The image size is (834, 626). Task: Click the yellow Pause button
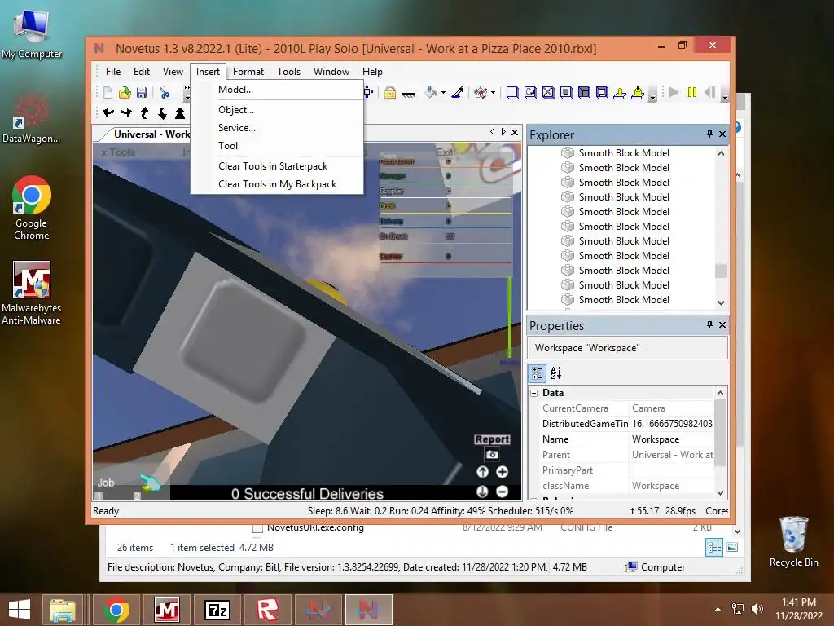[x=692, y=92]
